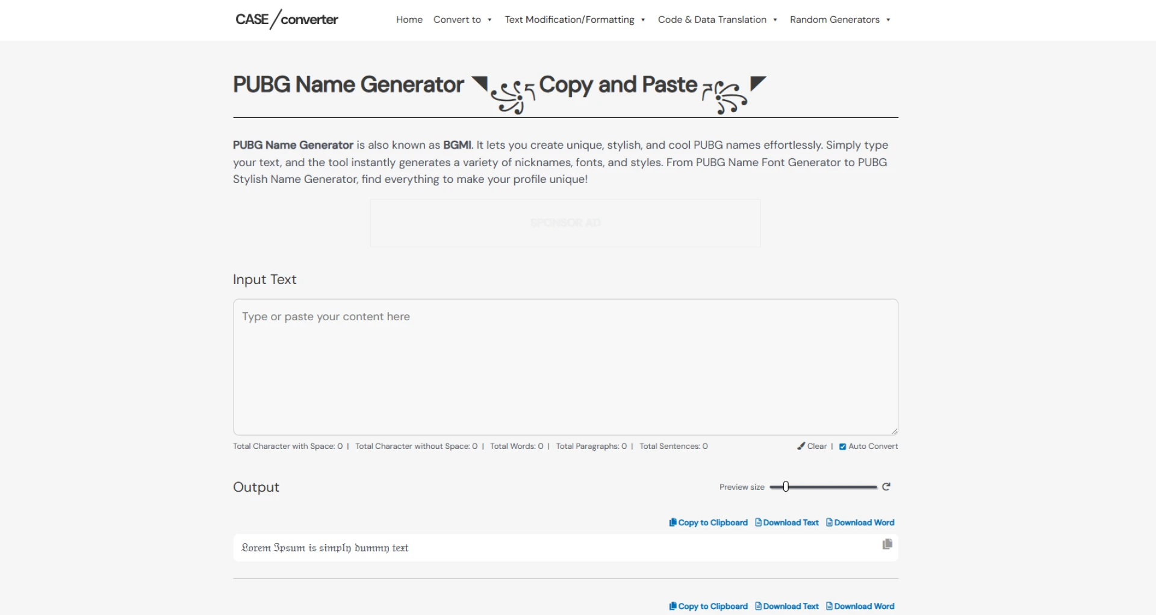1156x615 pixels.
Task: Click inside the Input Text area
Action: pos(565,367)
